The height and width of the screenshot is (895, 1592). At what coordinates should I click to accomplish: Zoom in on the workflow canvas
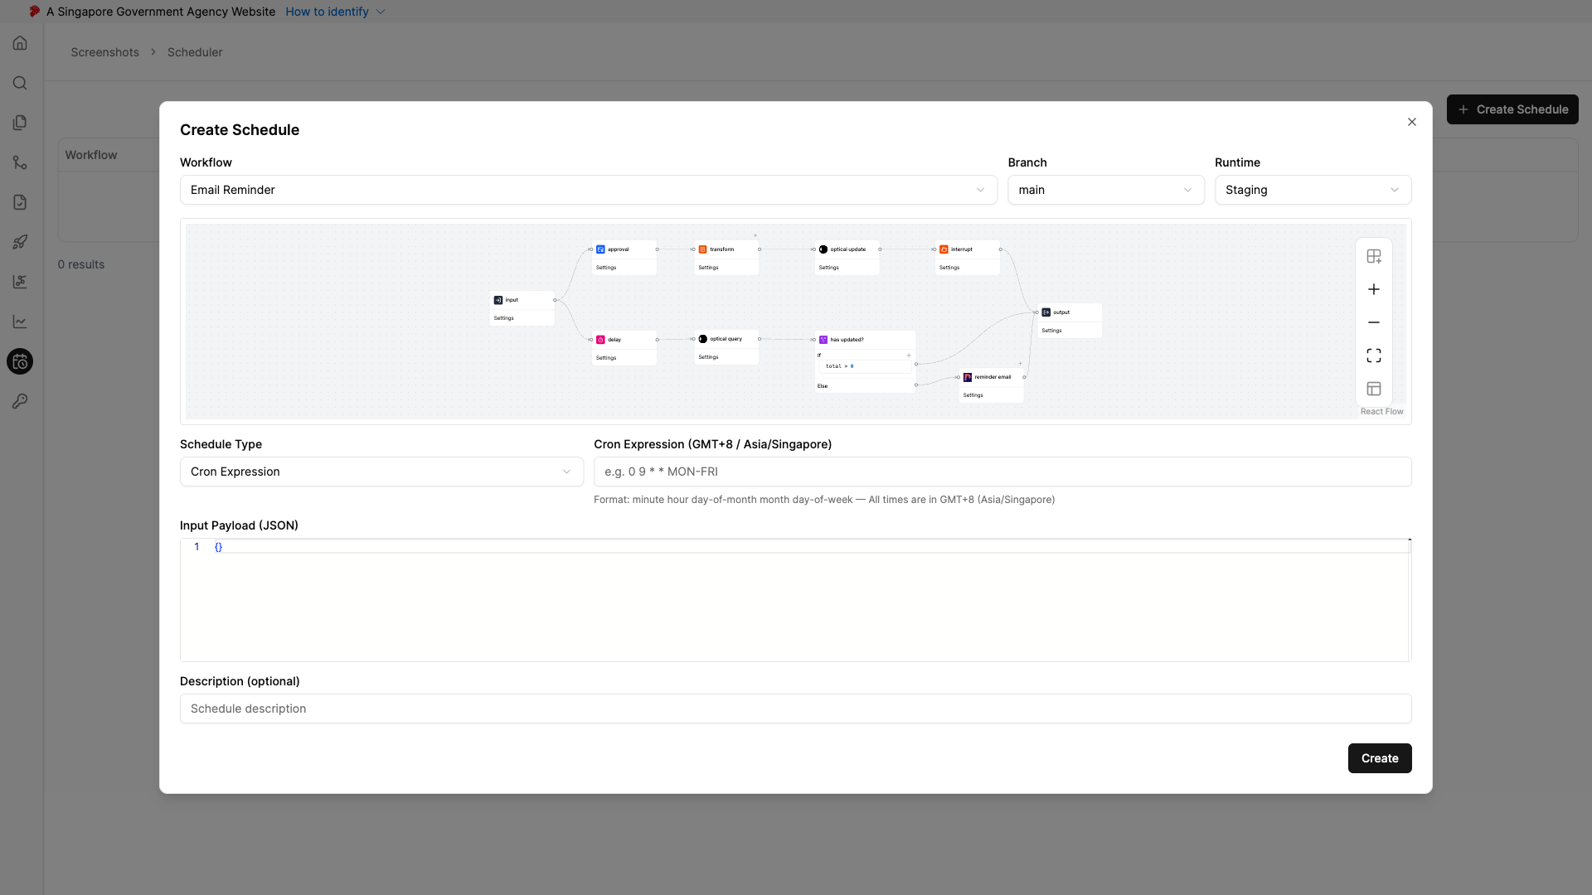click(1374, 289)
